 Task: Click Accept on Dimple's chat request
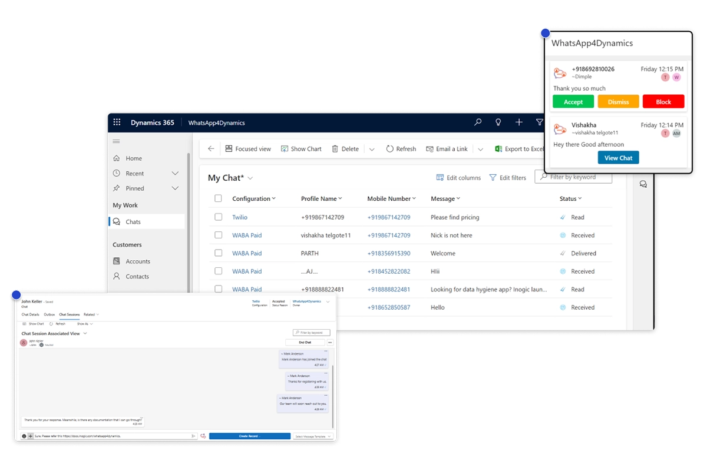click(573, 101)
